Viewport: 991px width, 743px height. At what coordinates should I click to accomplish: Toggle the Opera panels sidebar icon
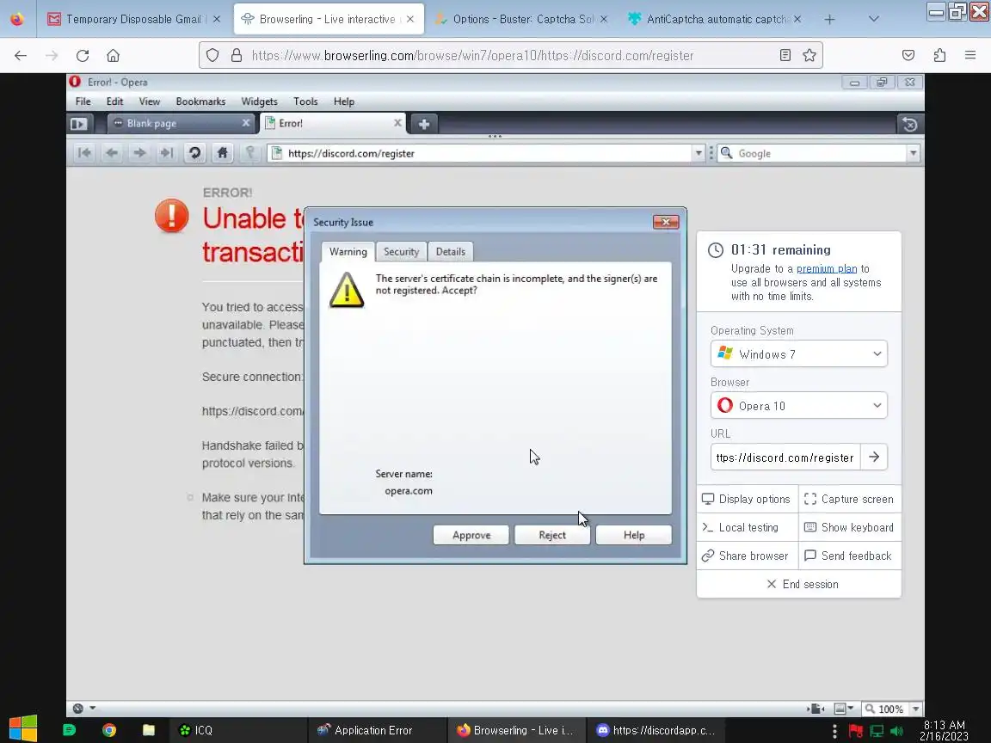(x=79, y=124)
